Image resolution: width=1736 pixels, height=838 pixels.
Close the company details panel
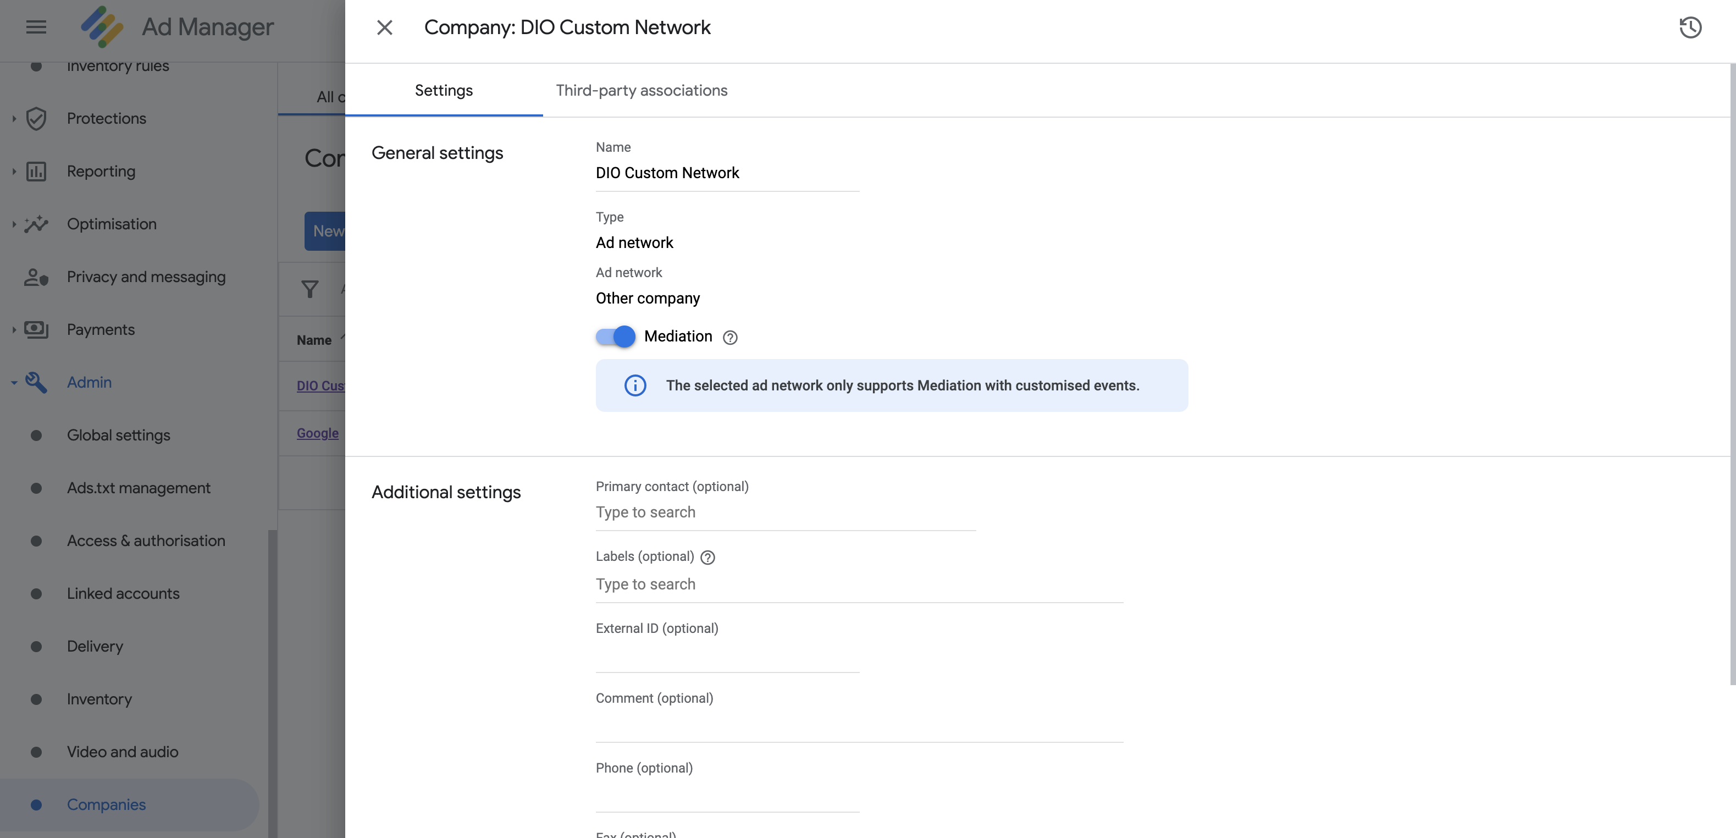(x=385, y=27)
